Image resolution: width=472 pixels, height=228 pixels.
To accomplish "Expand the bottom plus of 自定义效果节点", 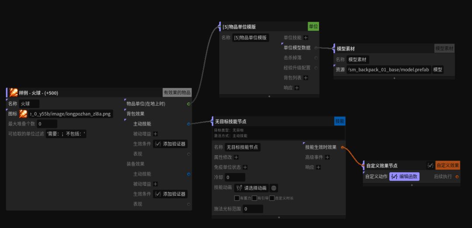I will point(412,185).
